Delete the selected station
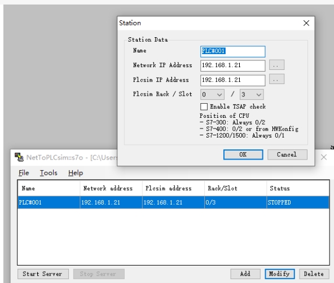This screenshot has width=334, height=283. (x=314, y=274)
